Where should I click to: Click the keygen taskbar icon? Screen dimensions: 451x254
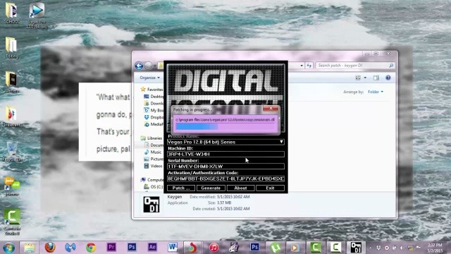356,248
